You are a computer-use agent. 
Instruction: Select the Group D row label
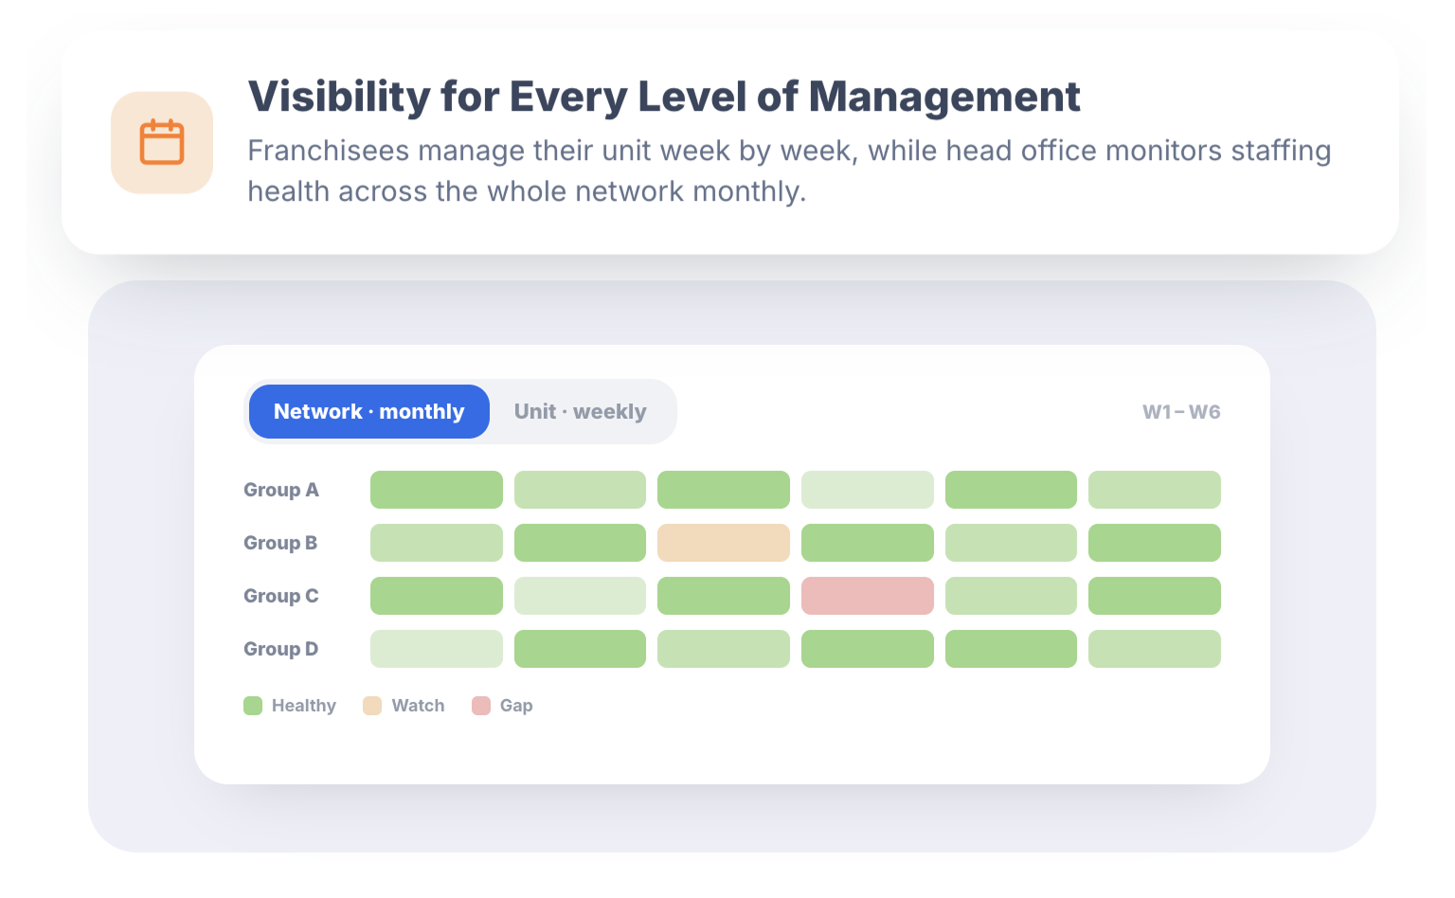tap(281, 649)
